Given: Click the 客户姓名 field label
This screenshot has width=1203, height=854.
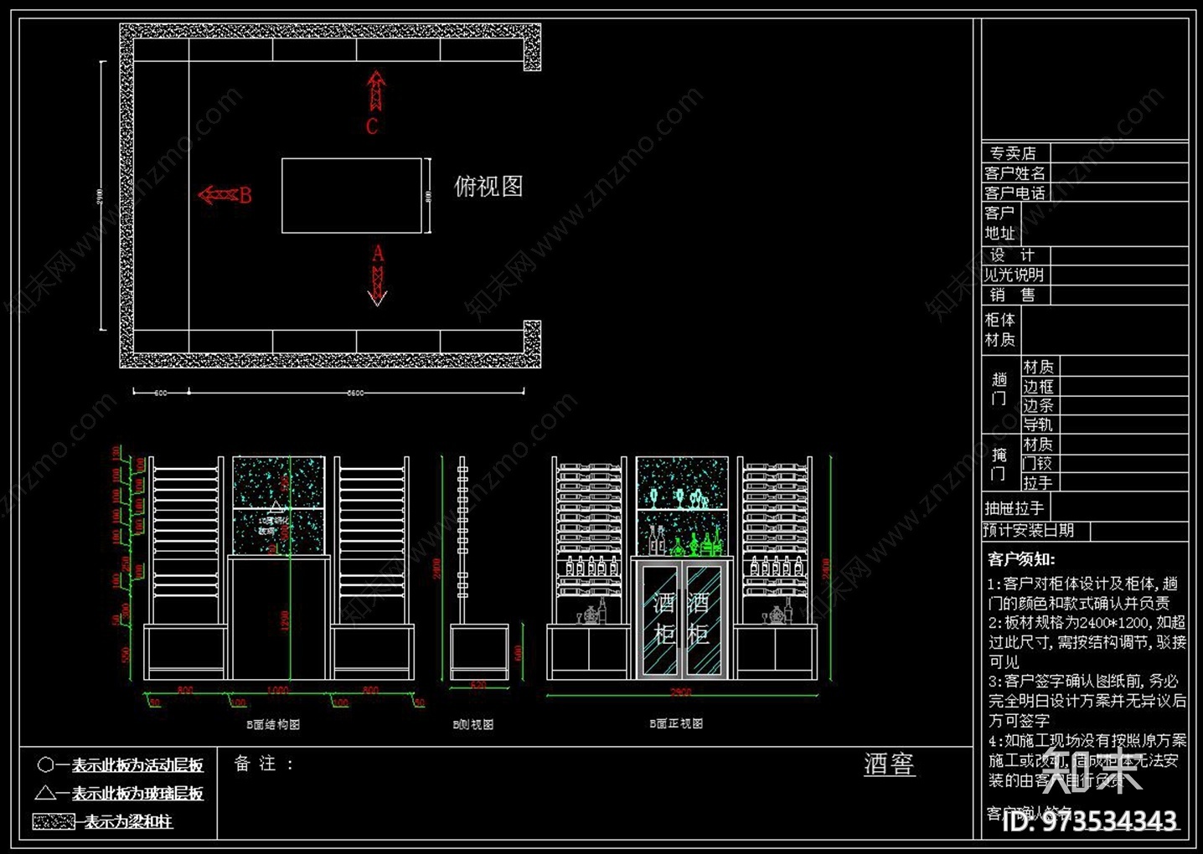Looking at the screenshot, I should pyautogui.click(x=1015, y=173).
